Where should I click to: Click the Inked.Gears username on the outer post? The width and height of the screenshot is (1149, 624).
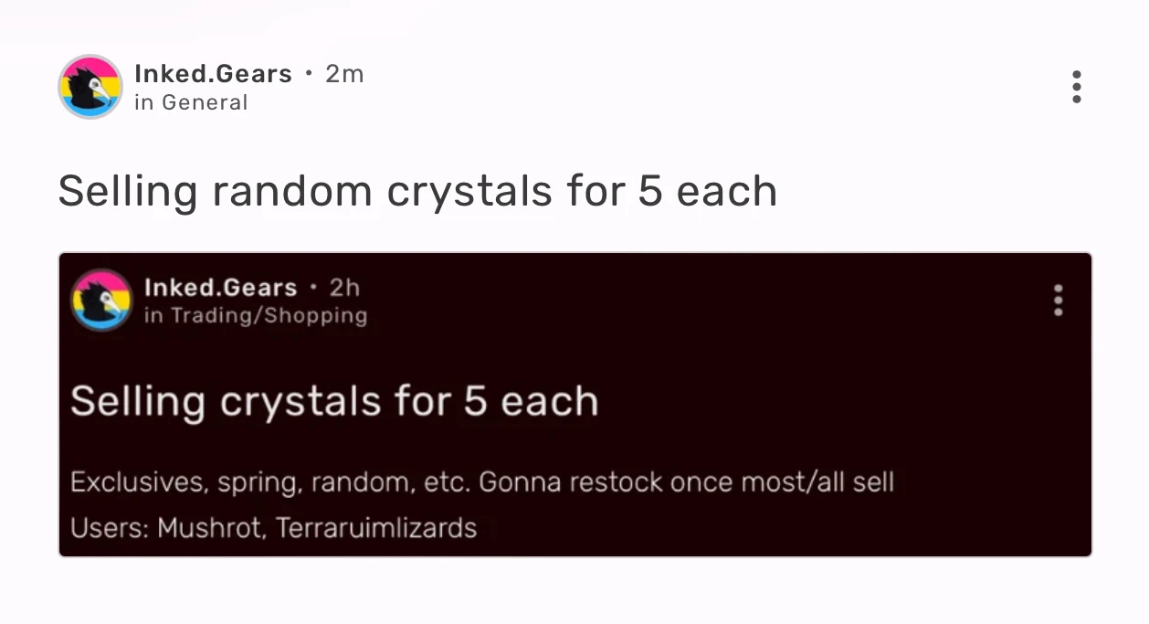click(213, 74)
